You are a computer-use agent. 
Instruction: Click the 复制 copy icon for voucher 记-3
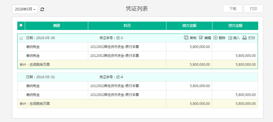tap(186, 38)
